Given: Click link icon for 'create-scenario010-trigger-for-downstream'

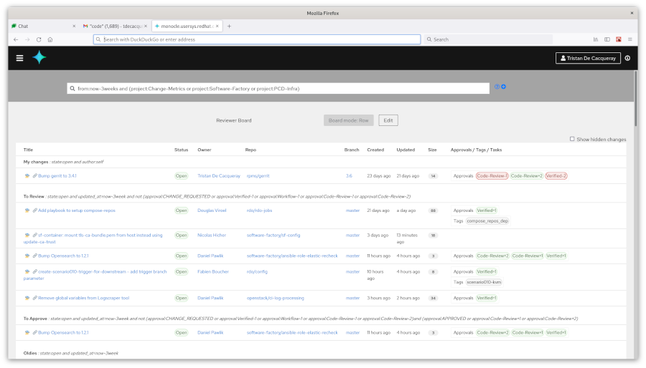Looking at the screenshot, I should 34,271.
